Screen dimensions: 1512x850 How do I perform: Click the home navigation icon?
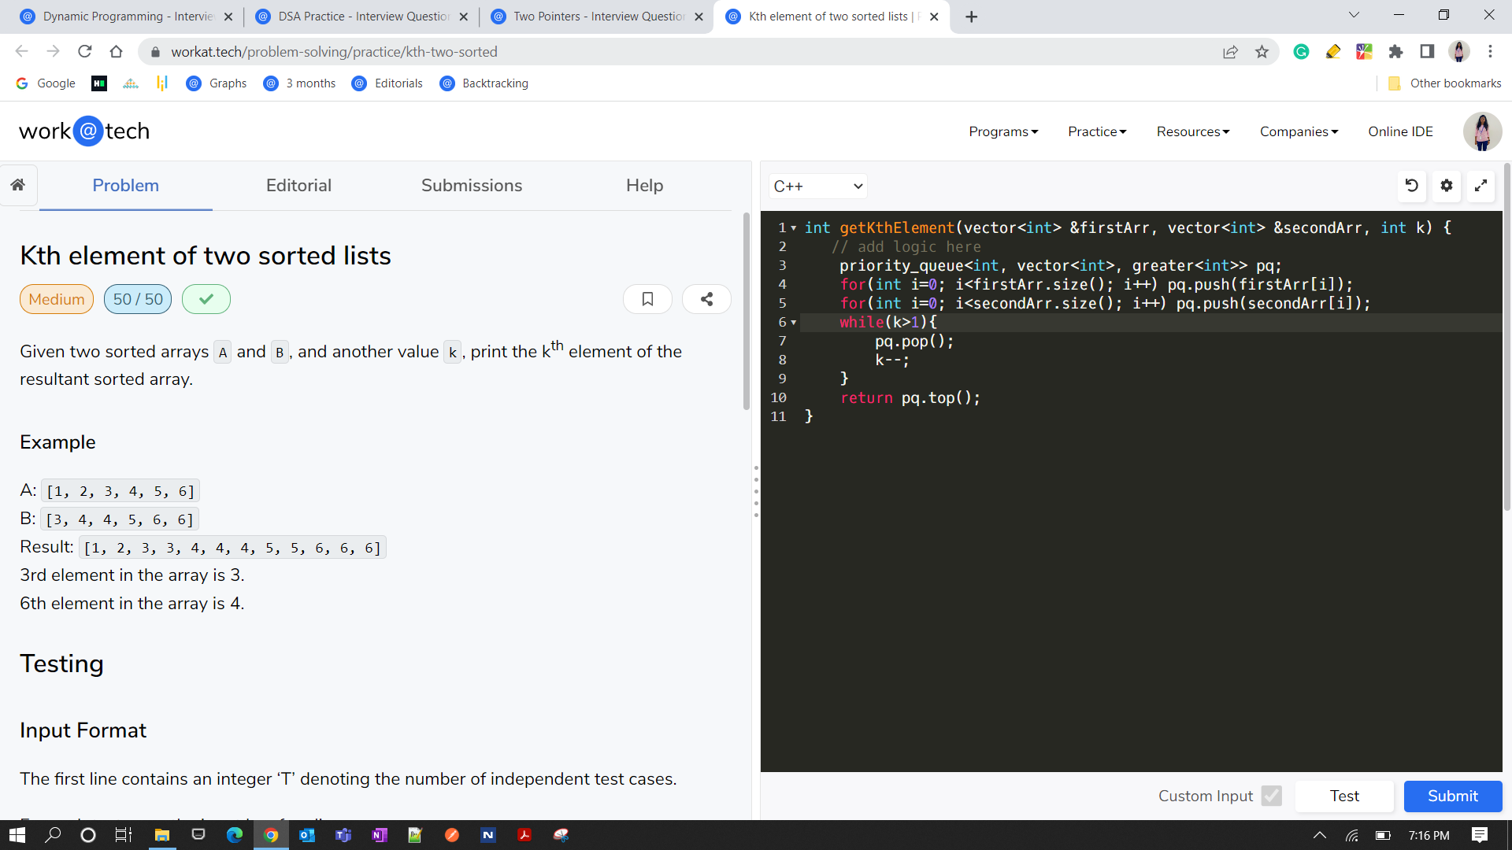[17, 185]
